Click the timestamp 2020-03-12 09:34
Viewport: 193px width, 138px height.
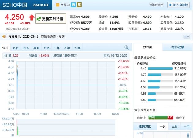[x=17, y=29]
